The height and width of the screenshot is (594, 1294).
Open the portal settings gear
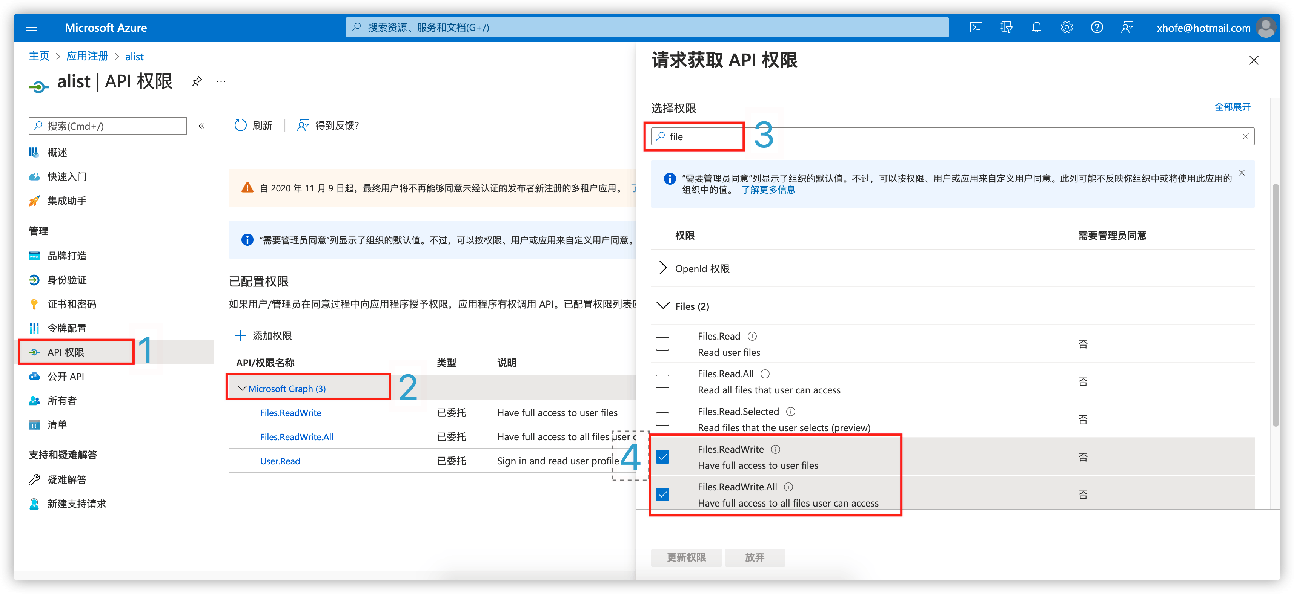tap(1067, 28)
